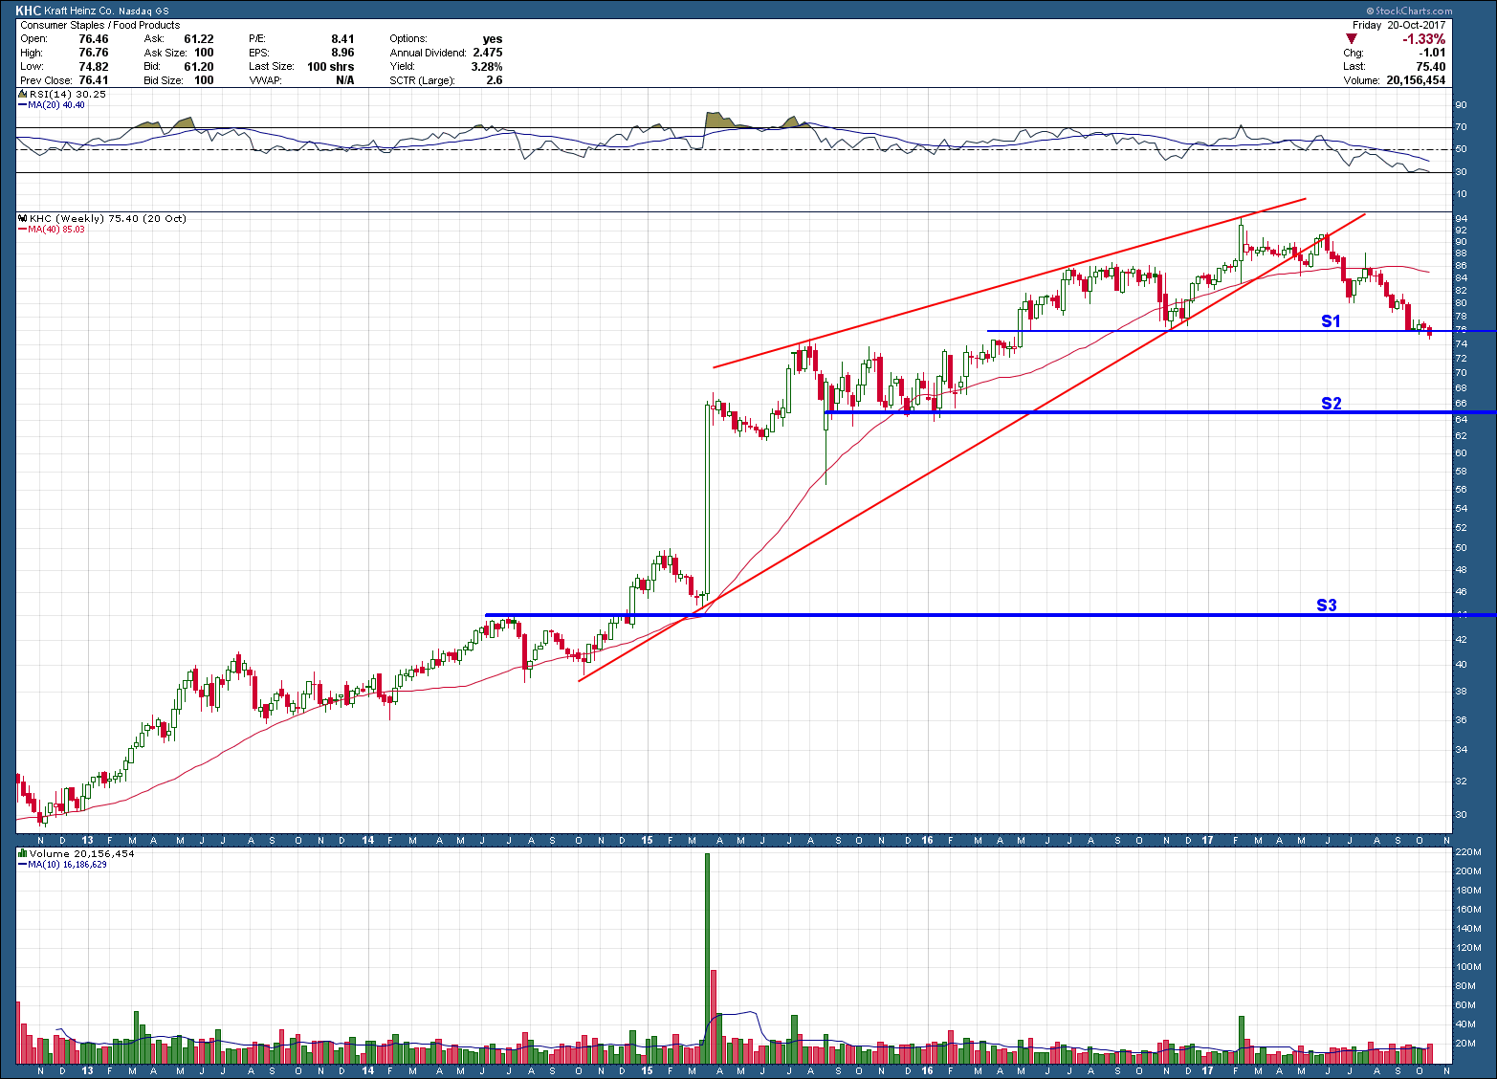The width and height of the screenshot is (1497, 1079).
Task: Click the blue MA(20) line swatch
Action: (23, 105)
